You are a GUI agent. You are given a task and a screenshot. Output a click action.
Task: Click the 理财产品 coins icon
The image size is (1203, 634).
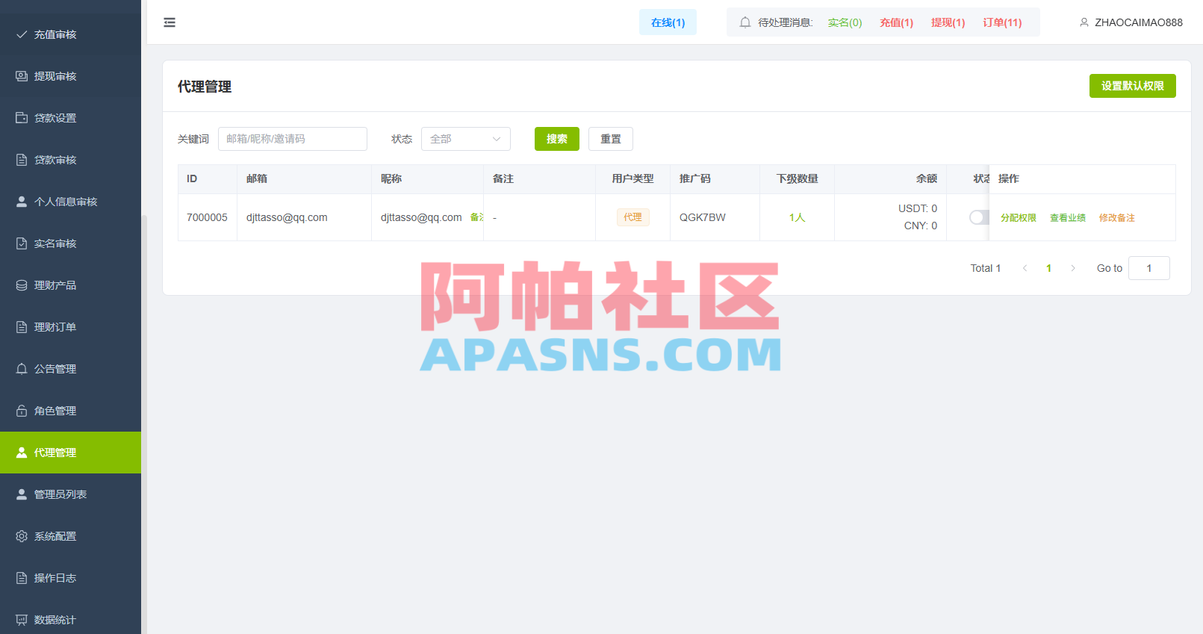[x=22, y=285]
